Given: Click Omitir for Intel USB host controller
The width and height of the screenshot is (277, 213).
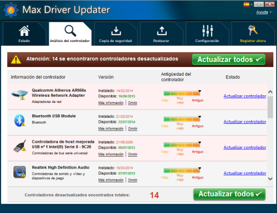Looking at the screenshot, I should 133,154.
